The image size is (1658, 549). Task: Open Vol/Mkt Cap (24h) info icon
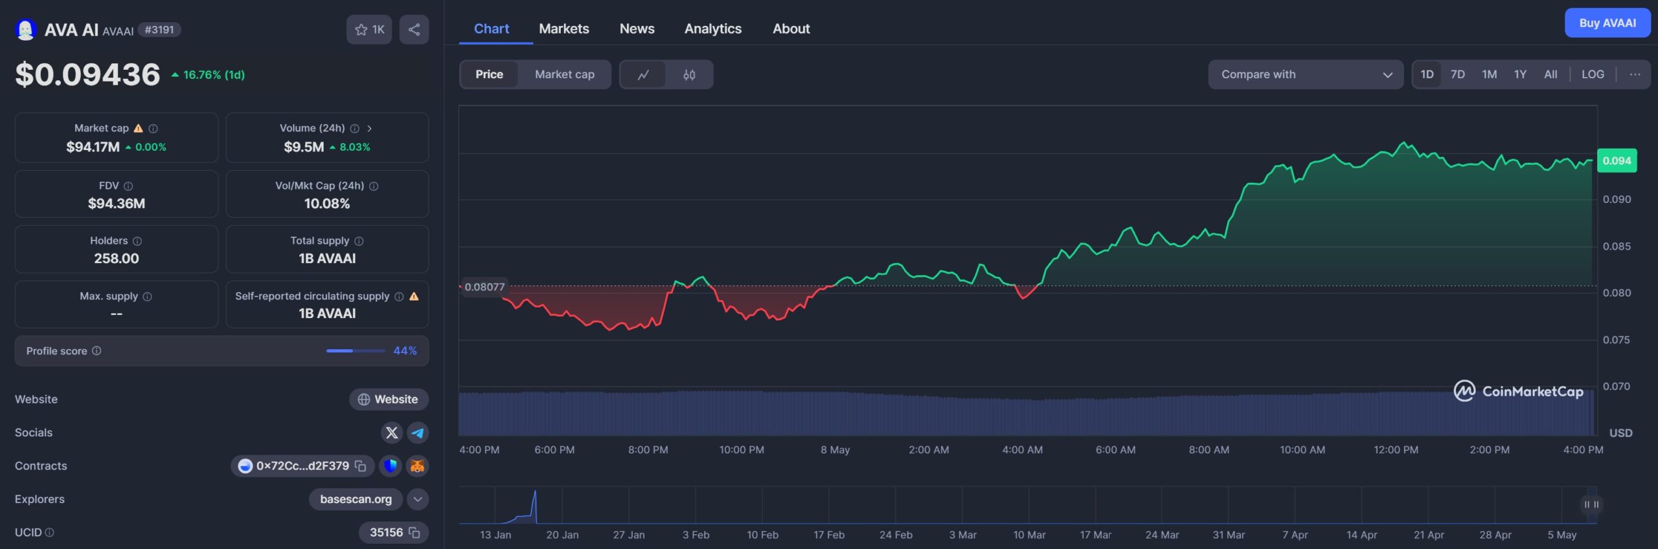click(x=374, y=186)
